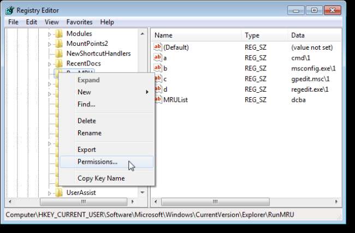Viewport: 355px width, 233px height.
Task: Click the values pane horizontal scrollbar thumb
Action: 215,201
